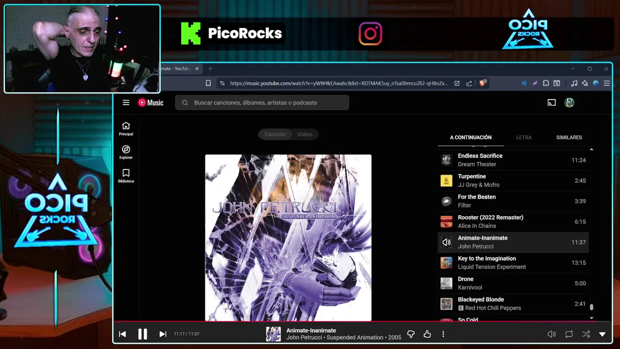Click the queue scroll down arrow
Screen dimensions: 620x349
tap(591, 318)
